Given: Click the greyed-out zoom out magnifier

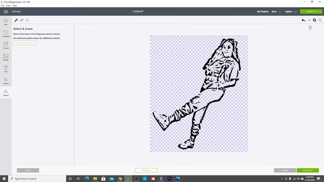Looking at the screenshot, I should click(x=320, y=20).
